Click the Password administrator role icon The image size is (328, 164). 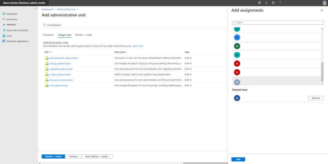(x=47, y=80)
